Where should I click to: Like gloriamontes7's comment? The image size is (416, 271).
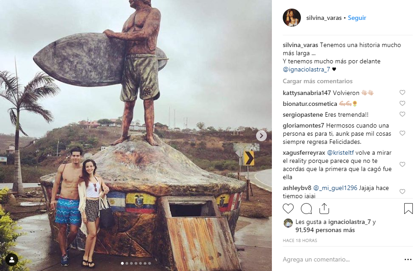point(402,133)
